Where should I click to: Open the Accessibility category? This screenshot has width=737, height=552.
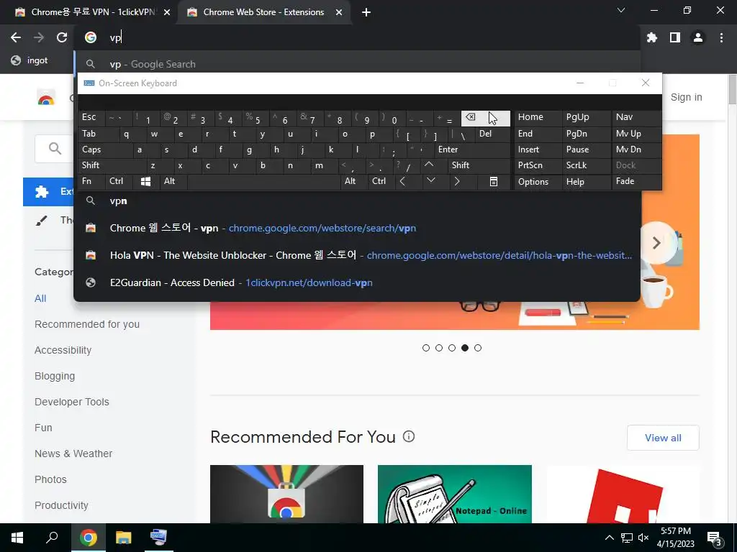pyautogui.click(x=63, y=350)
